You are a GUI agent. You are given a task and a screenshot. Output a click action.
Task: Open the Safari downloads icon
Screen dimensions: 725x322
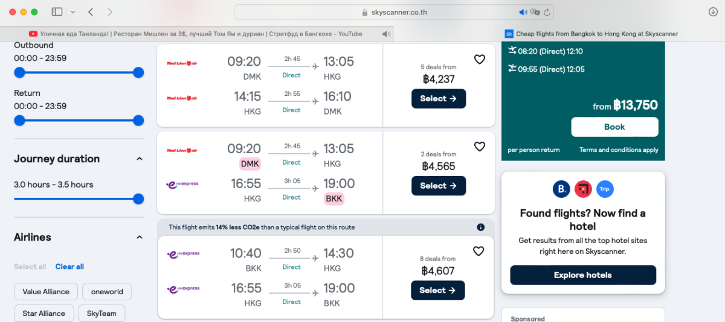(x=713, y=12)
